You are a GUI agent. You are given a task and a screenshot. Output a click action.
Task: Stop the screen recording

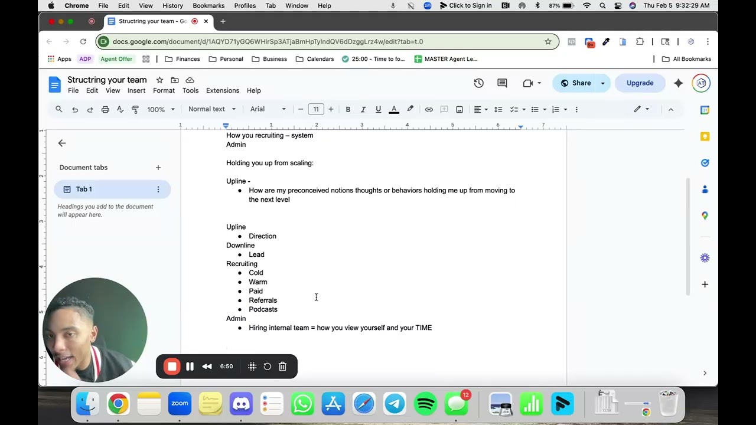tap(172, 367)
